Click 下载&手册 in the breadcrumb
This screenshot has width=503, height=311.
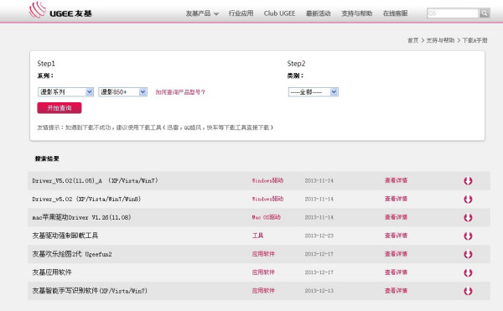coord(474,40)
